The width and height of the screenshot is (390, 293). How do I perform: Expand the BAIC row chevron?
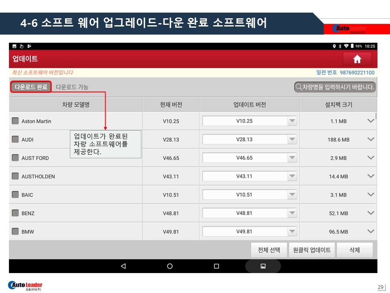[x=370, y=195]
